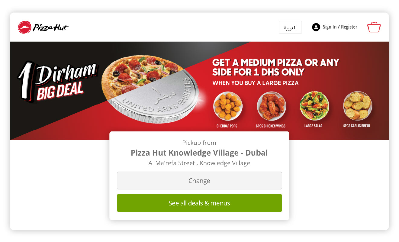Click the user profile avatar icon
Viewport: 399px width, 242px height.
pos(316,27)
